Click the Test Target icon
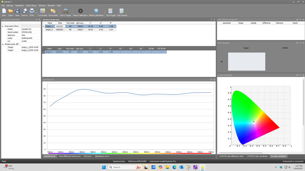The width and height of the screenshot is (305, 171). pyautogui.click(x=111, y=11)
